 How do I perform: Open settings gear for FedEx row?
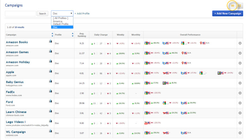(240, 93)
